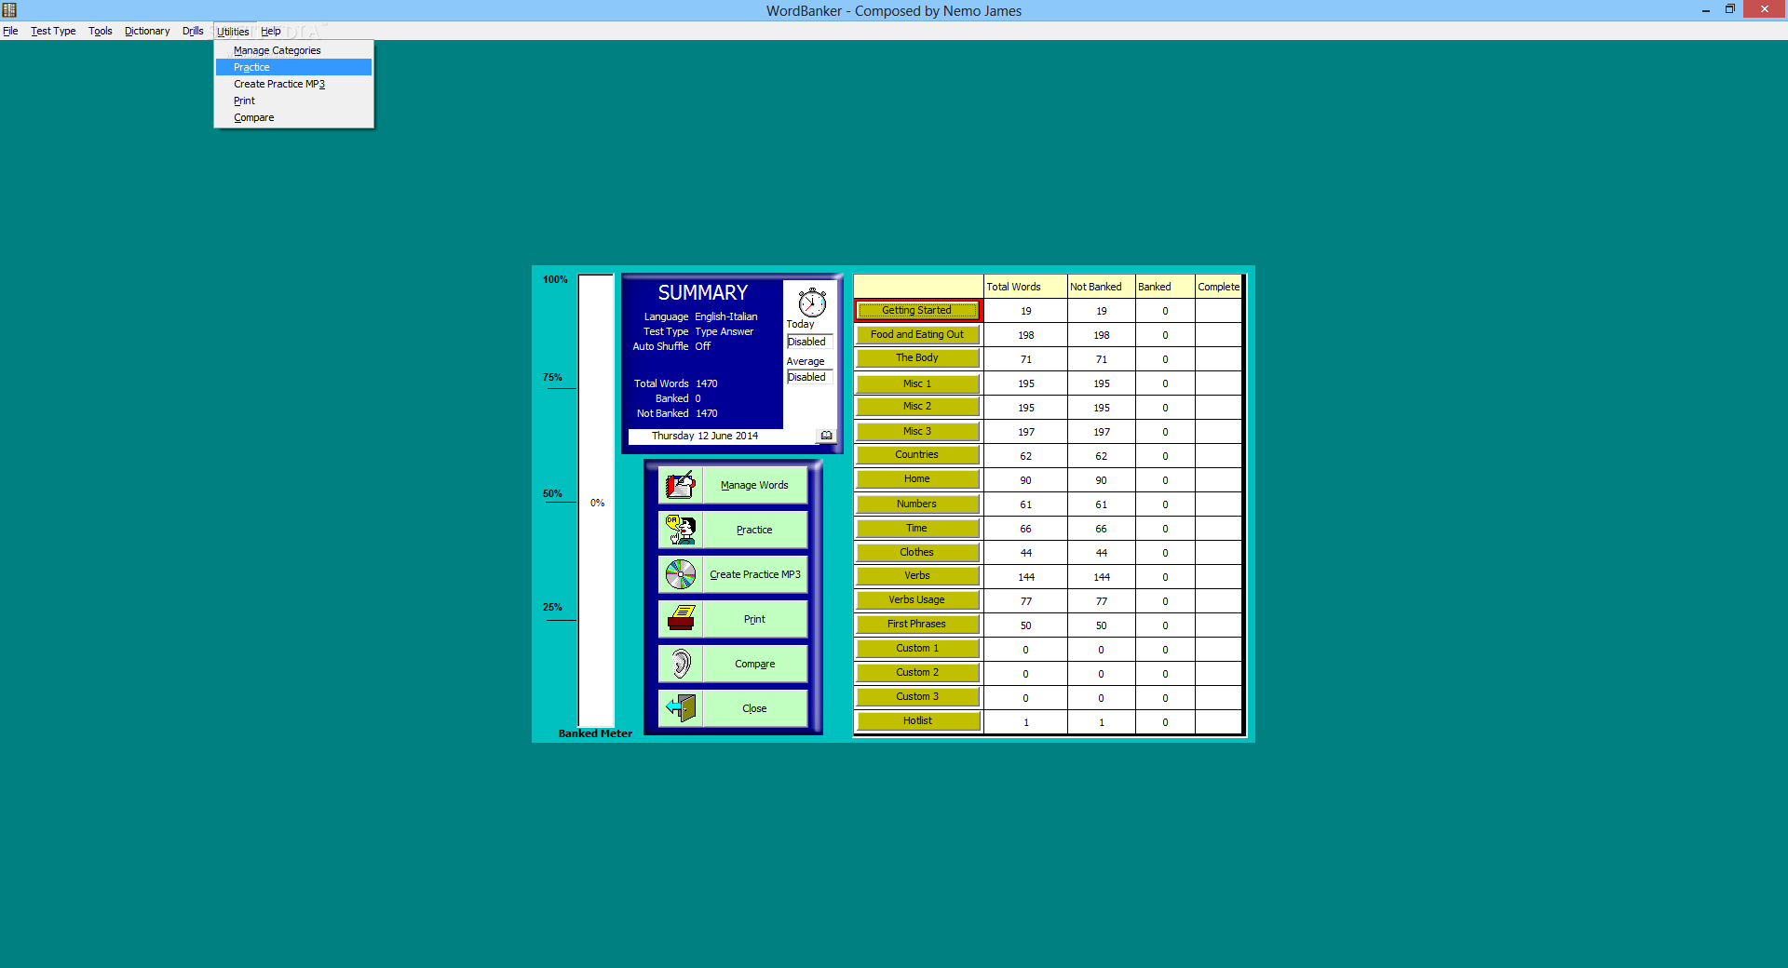Open the Test Type menu

(x=53, y=31)
